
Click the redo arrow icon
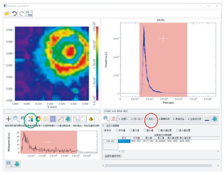pyautogui.click(x=21, y=14)
